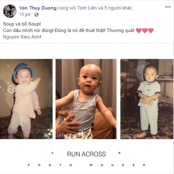Click the 'Con dâu mình nói đúng' caption line

(69, 30)
